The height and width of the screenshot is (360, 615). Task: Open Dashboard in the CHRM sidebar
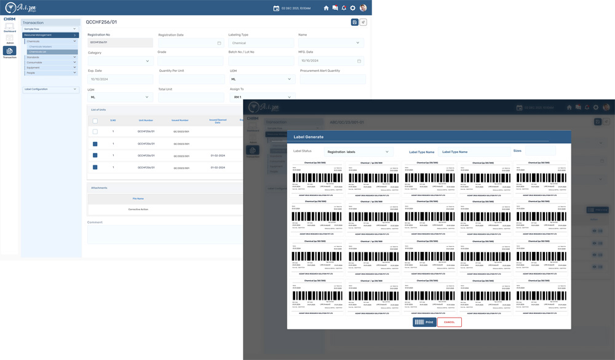(9, 28)
